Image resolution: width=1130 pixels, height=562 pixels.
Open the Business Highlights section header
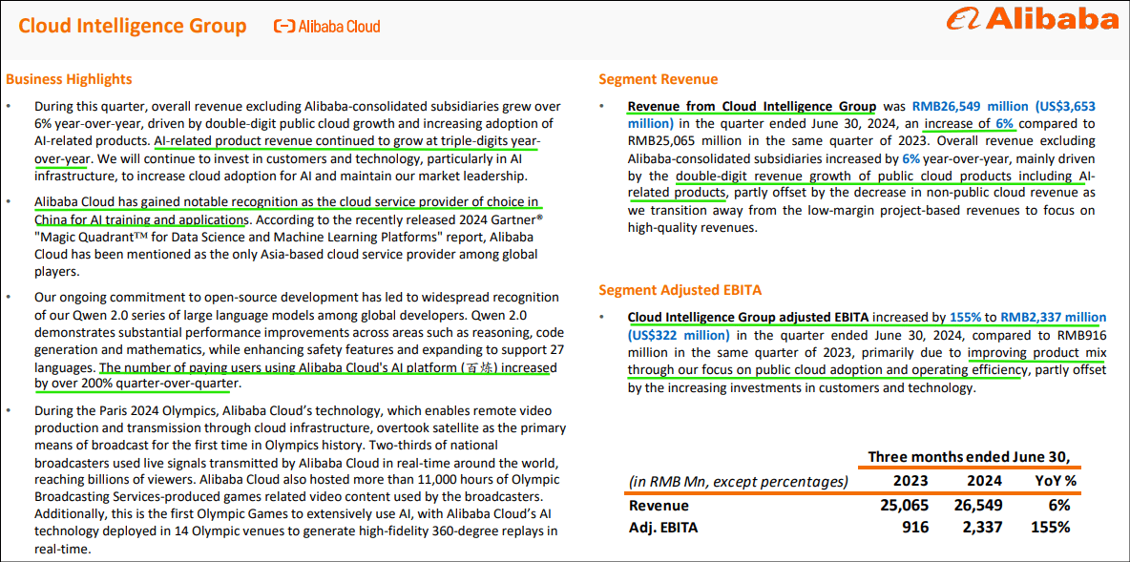[x=69, y=78]
